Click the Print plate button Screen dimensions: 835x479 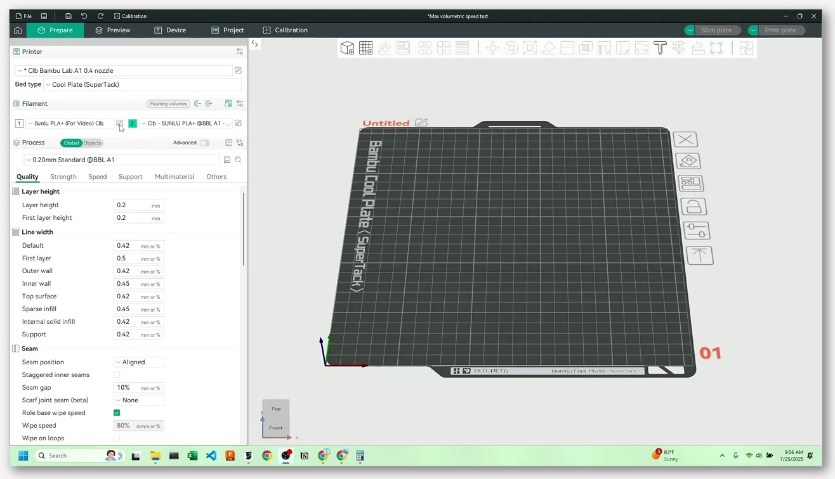point(780,30)
